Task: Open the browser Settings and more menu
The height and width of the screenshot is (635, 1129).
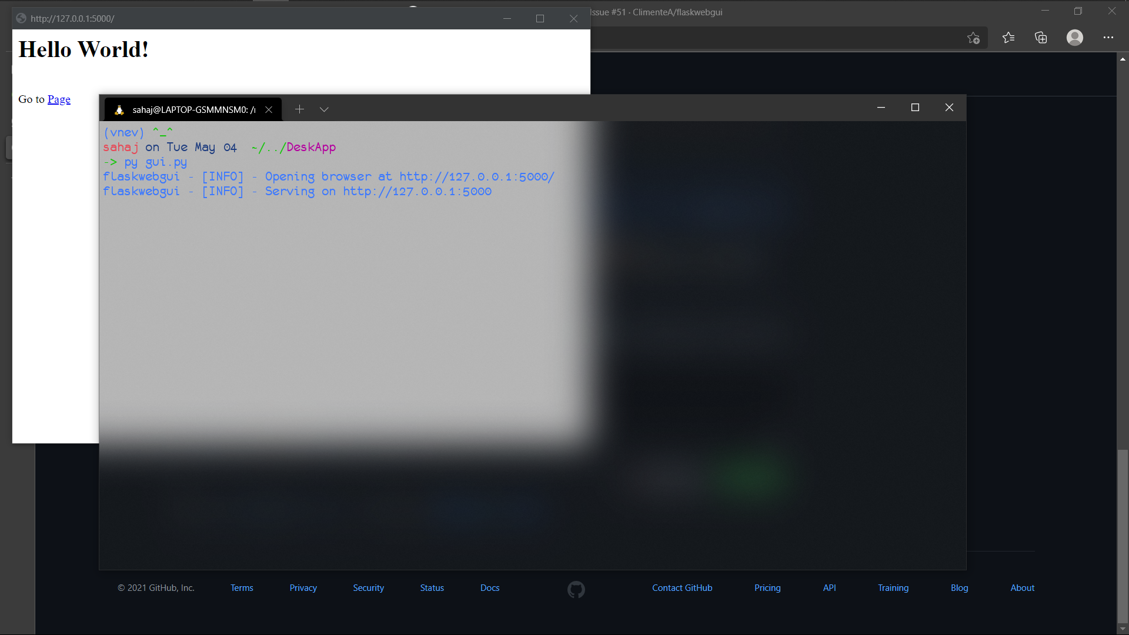Action: (1108, 38)
